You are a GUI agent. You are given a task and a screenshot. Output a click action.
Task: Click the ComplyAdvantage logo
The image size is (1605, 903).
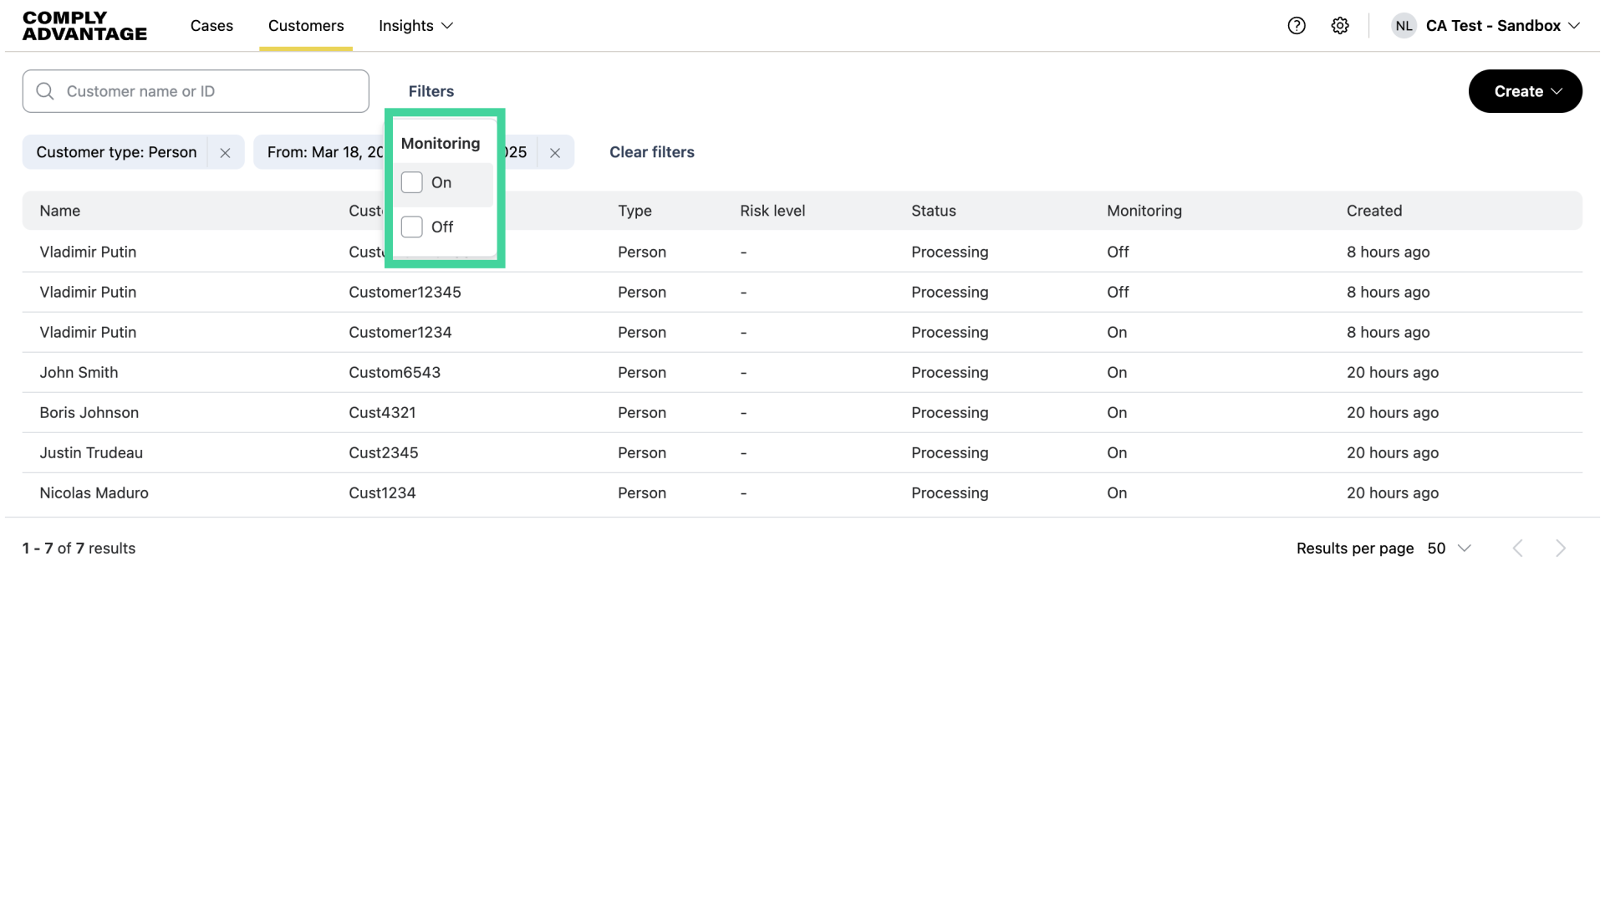coord(84,26)
